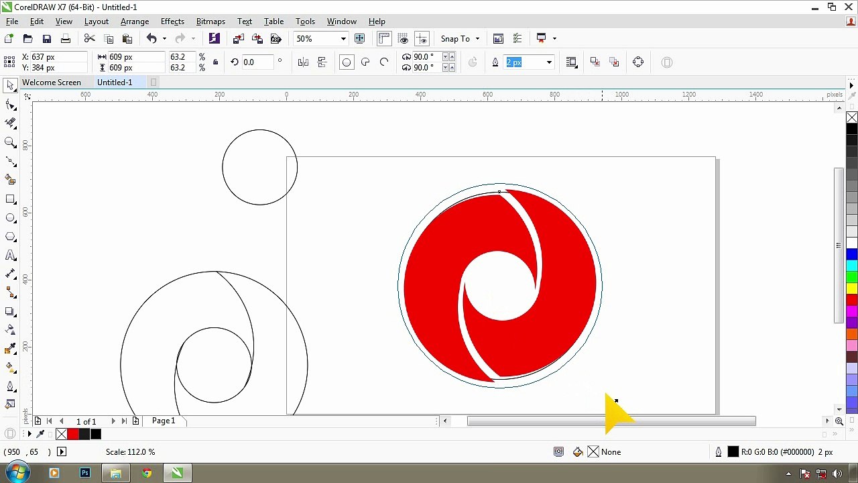Toggle the lock ratio padlock
The image size is (858, 483).
(x=215, y=62)
